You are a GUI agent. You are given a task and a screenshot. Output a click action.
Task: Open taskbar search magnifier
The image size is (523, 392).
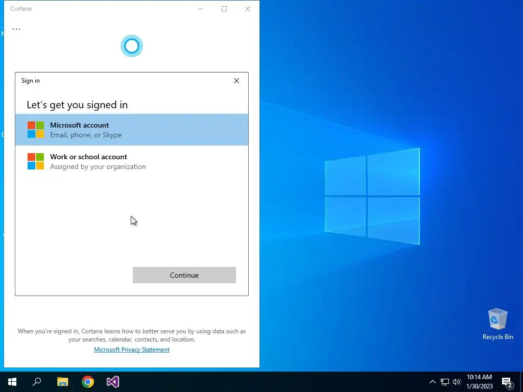tap(37, 382)
